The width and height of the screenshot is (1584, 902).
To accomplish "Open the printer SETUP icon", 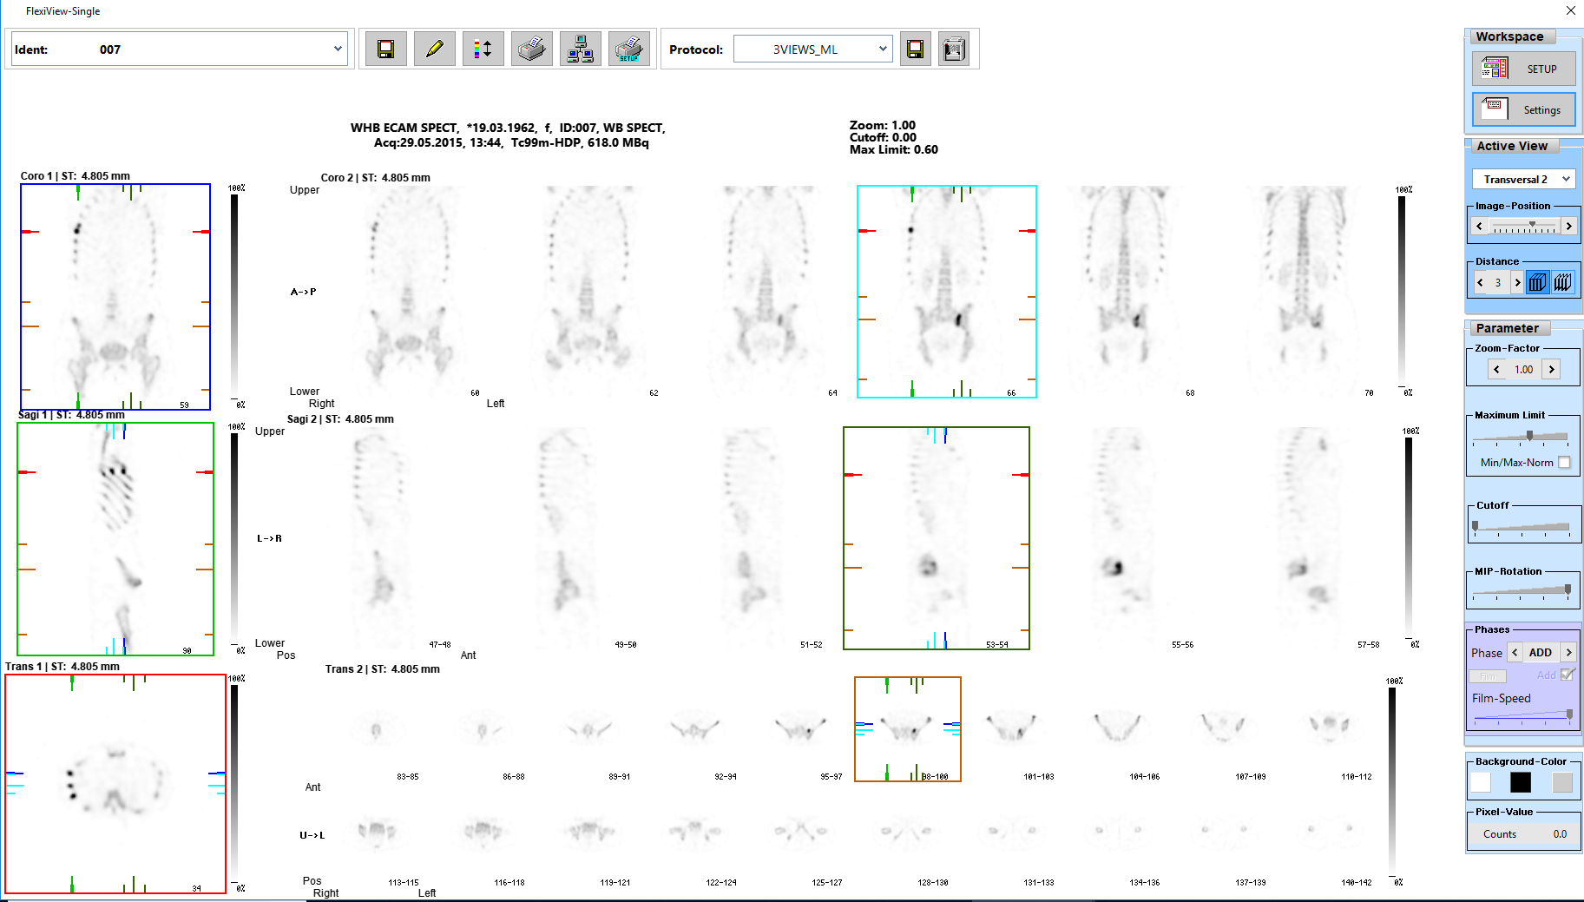I will point(628,49).
